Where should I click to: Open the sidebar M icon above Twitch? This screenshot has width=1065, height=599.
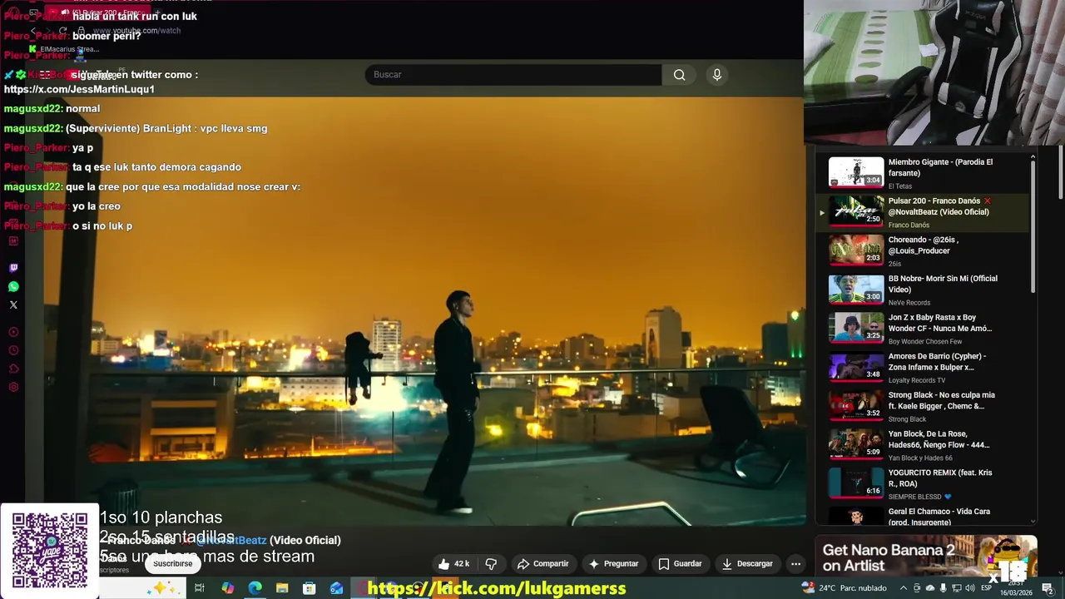click(13, 241)
